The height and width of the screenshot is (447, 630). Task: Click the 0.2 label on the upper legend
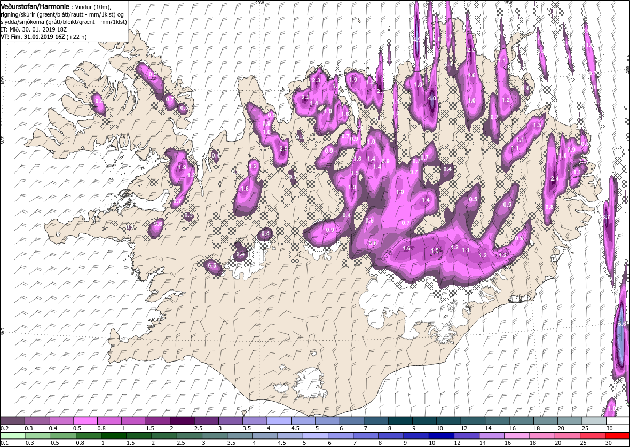click(4, 428)
